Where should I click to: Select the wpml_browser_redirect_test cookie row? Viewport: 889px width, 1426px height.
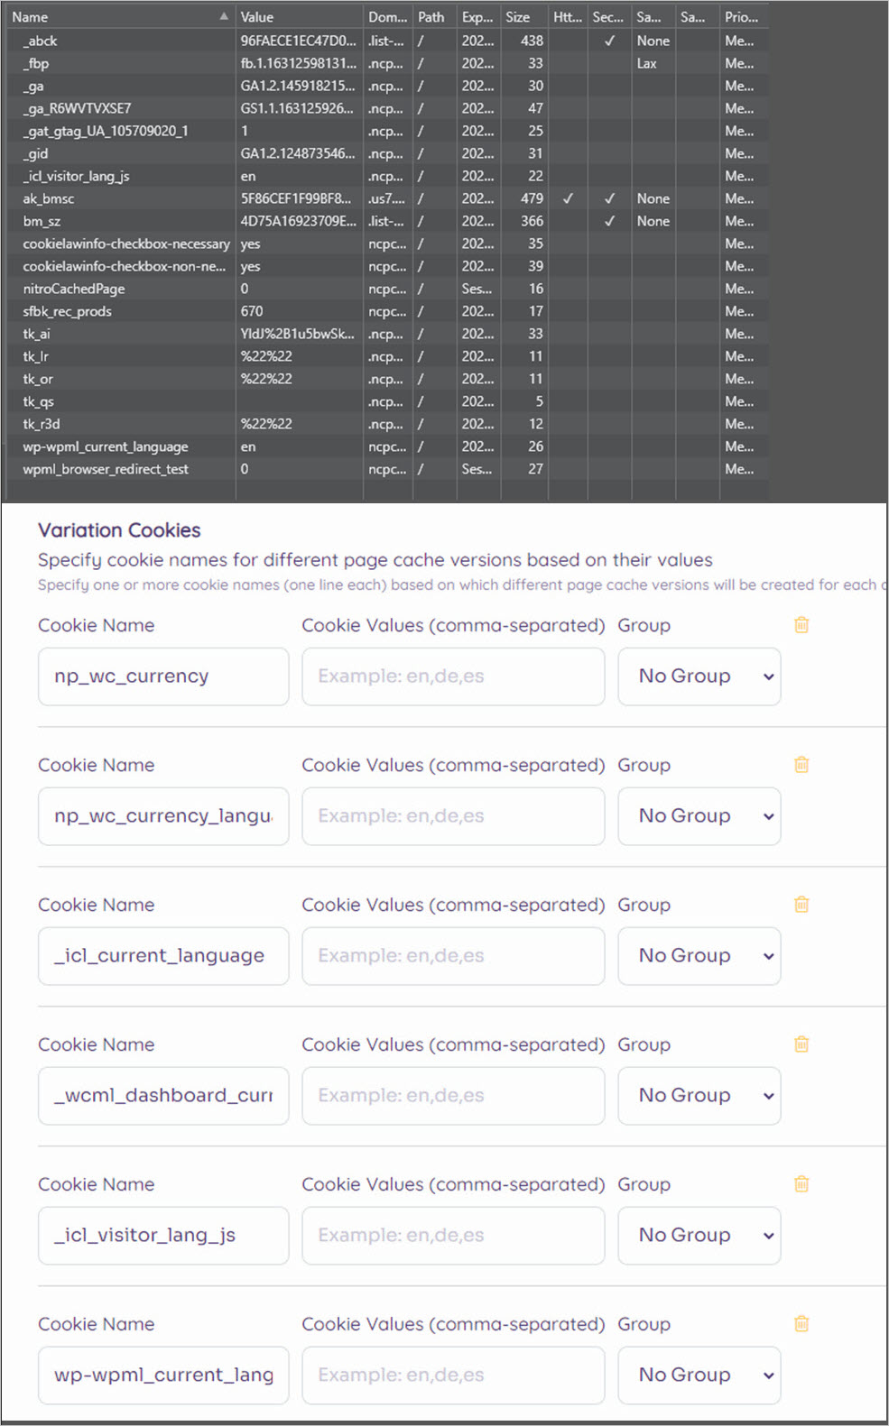point(388,469)
